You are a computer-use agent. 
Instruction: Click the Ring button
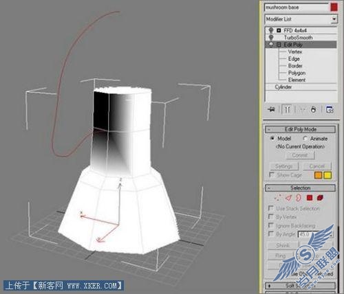tap(281, 256)
